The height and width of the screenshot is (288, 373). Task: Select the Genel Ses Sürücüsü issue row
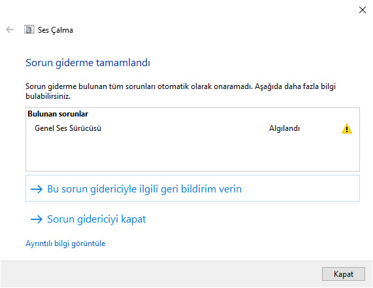193,128
